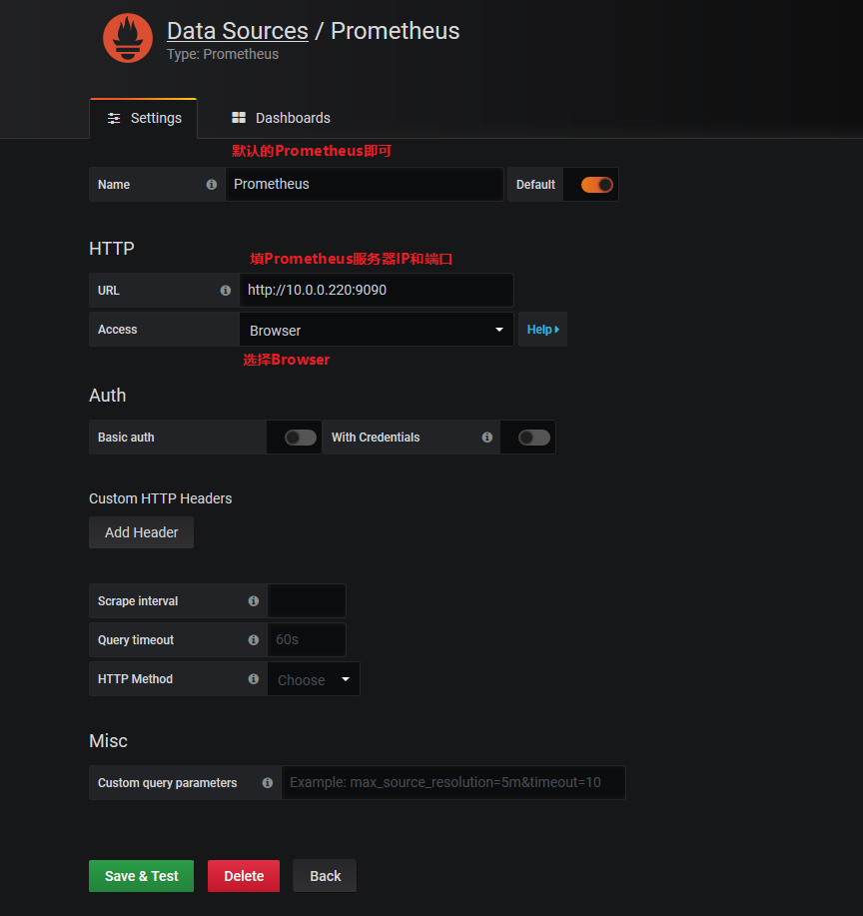863x916 pixels.
Task: Click the Add Header button
Action: 142,532
